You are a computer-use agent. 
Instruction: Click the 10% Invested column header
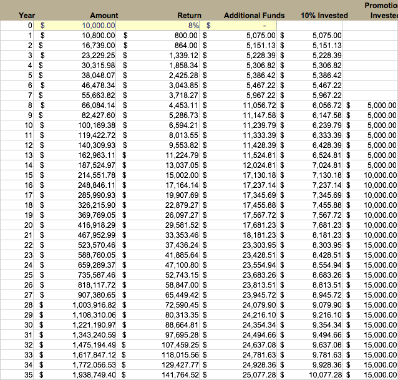[x=324, y=16]
